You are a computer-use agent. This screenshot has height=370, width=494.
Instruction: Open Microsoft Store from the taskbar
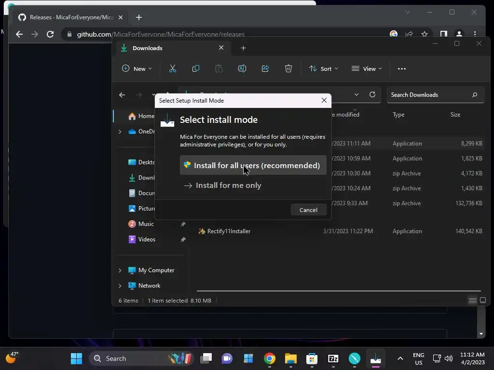(x=312, y=358)
